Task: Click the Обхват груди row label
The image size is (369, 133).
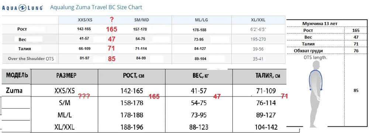Action: (308, 51)
